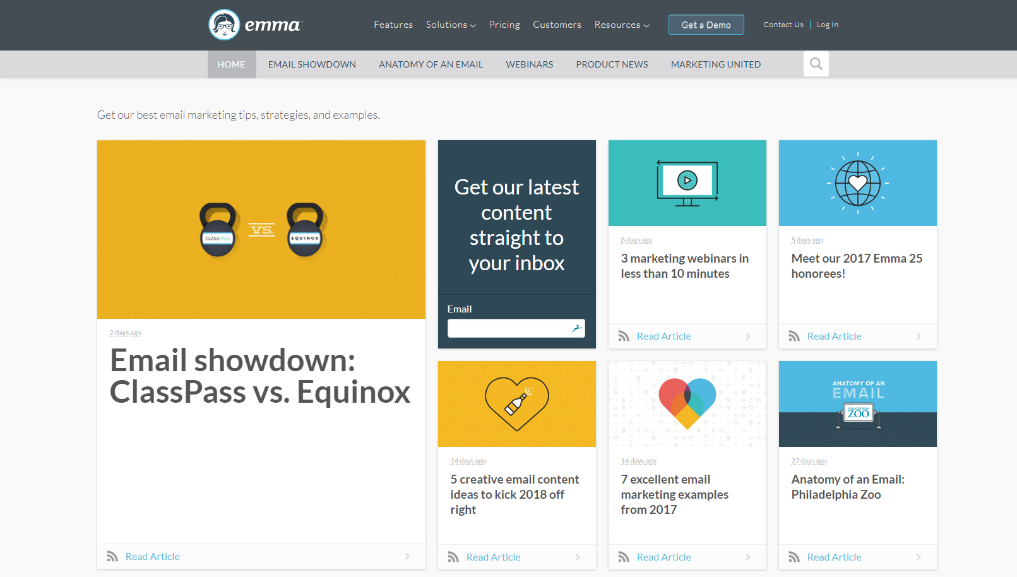Read Article for Anatomy: Philadelphia Zoo
This screenshot has height=577, width=1017.
835,557
